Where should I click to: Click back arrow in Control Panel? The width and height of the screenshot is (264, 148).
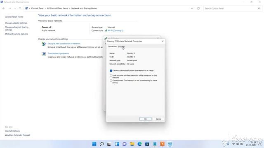tap(4, 8)
